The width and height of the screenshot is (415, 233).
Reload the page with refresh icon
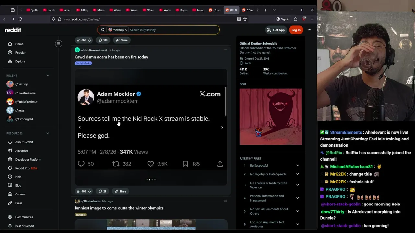20,19
